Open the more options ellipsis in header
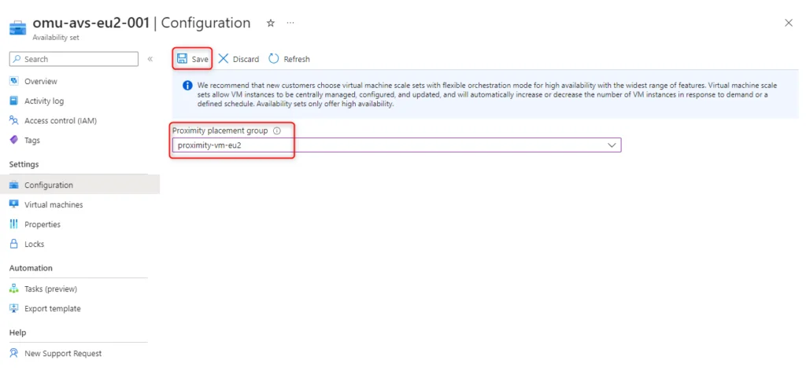 click(x=290, y=23)
